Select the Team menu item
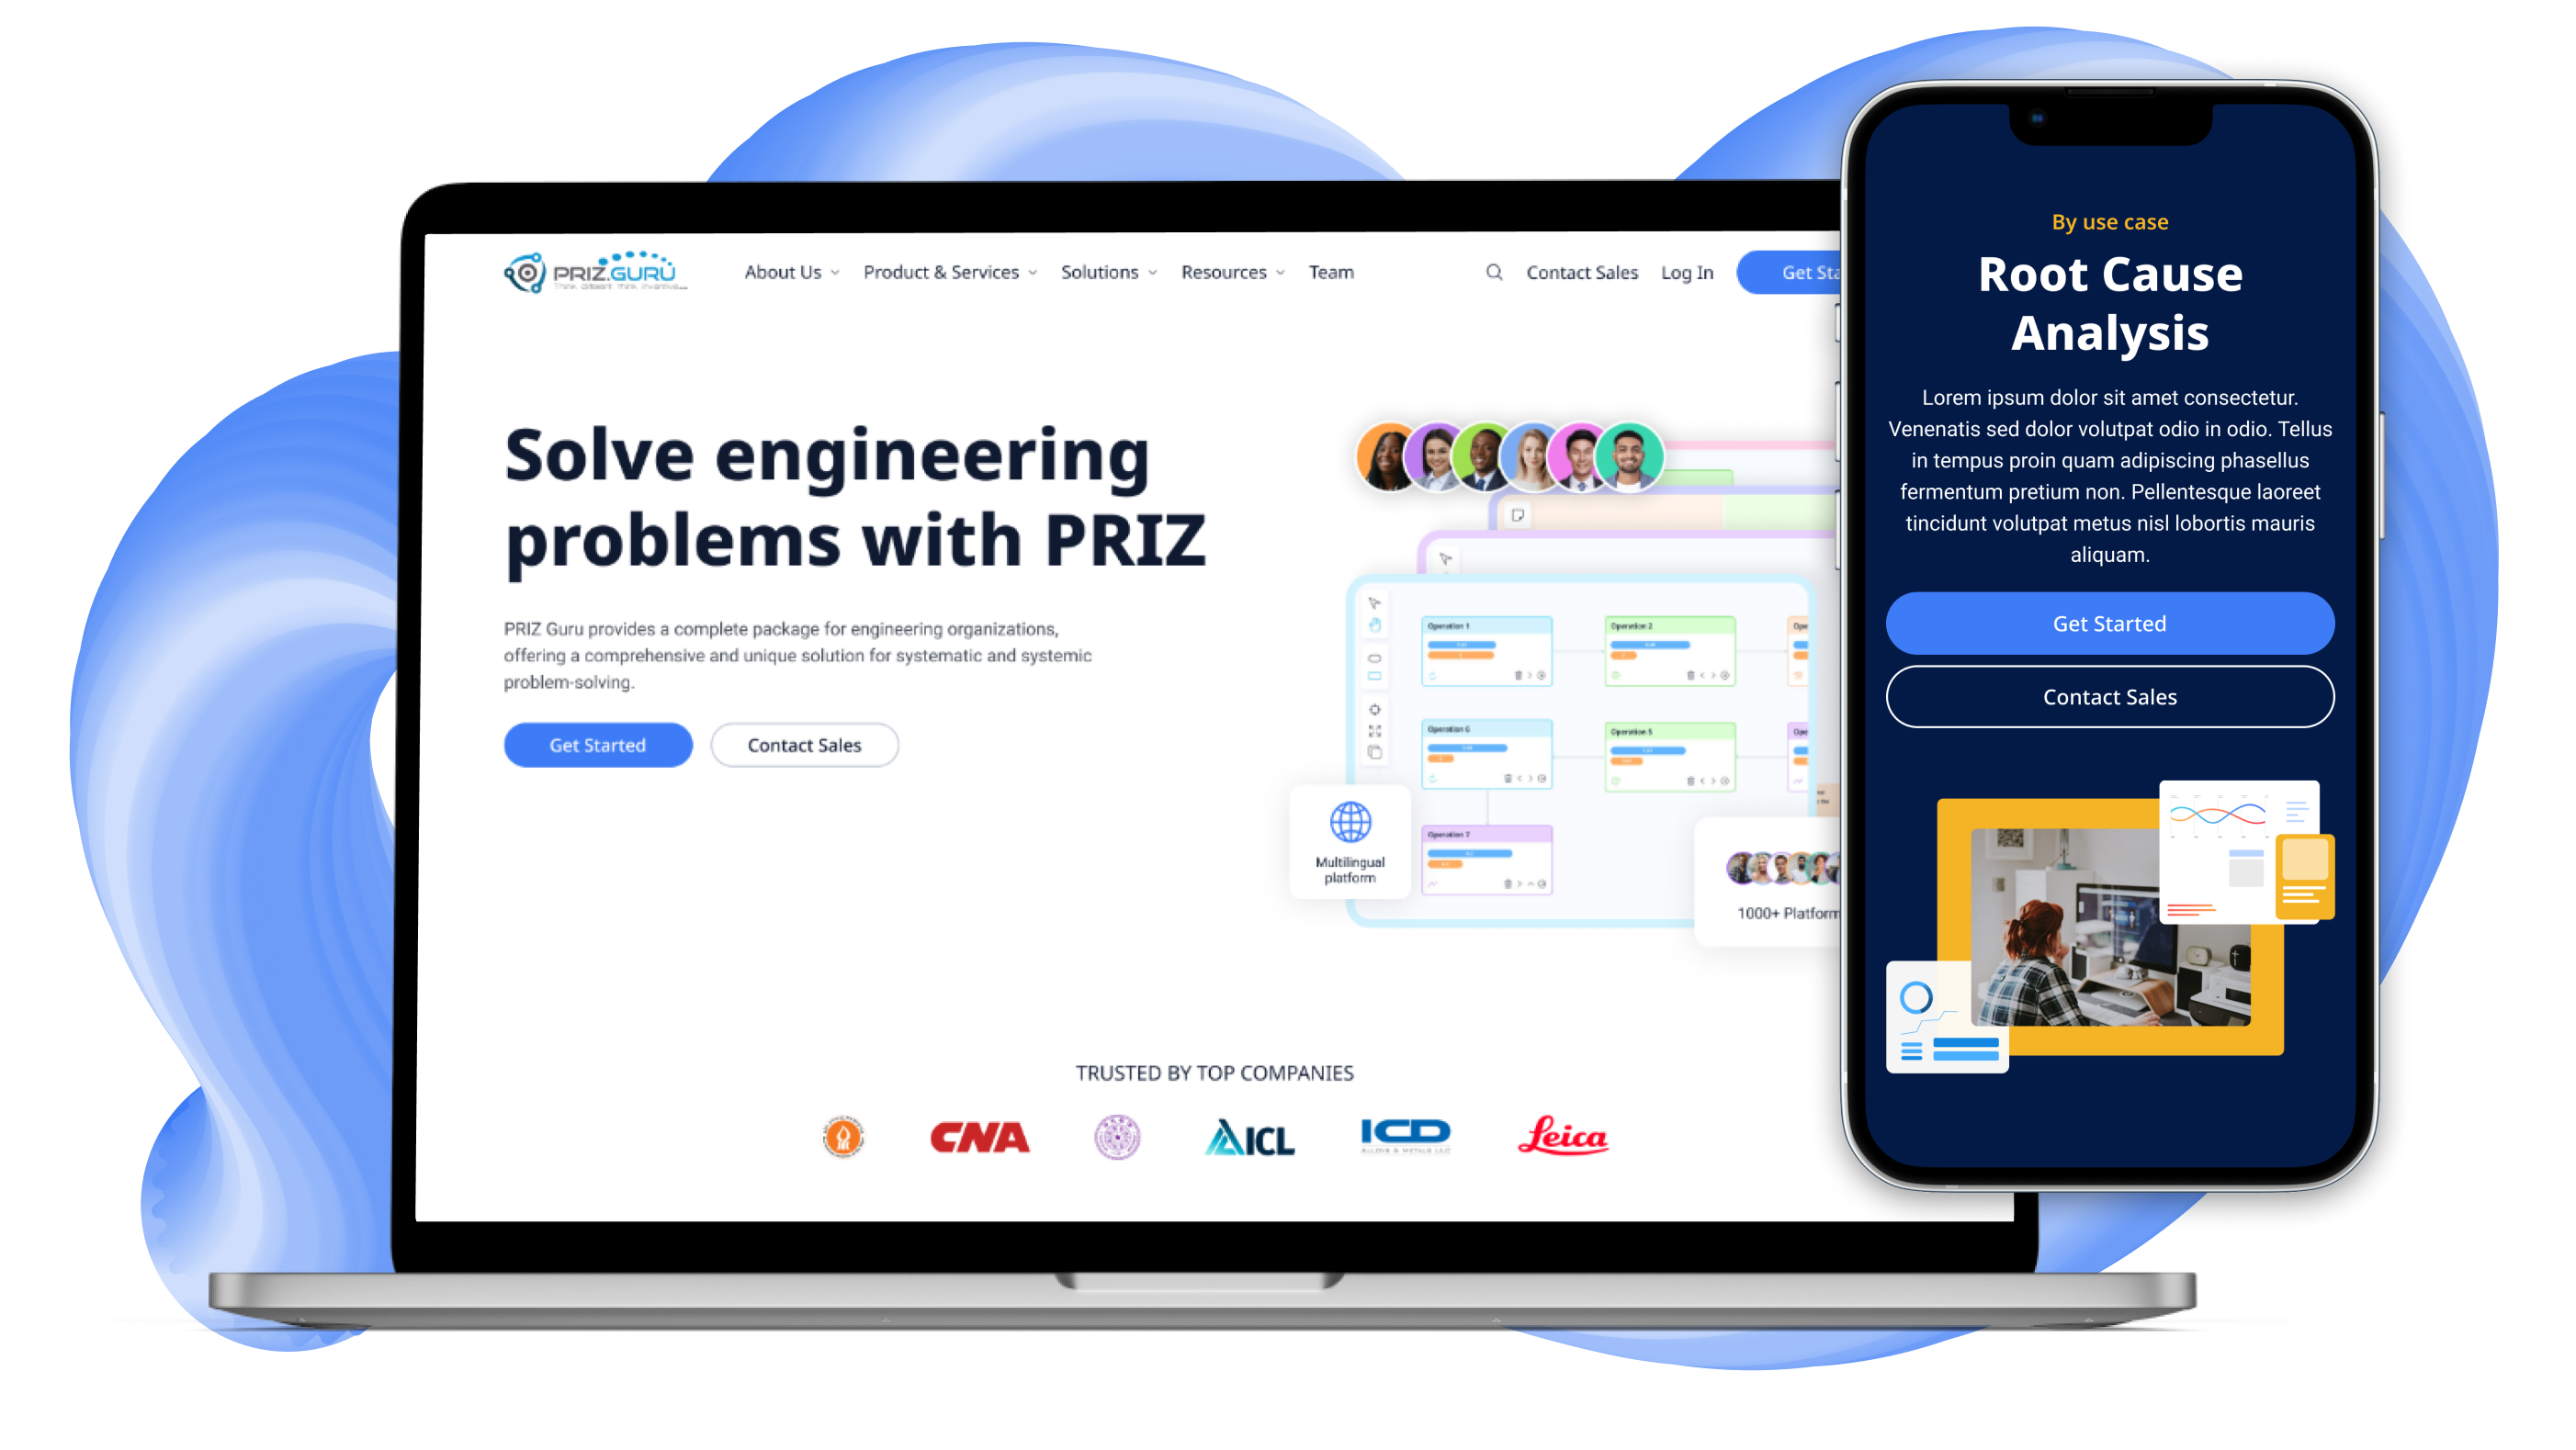The height and width of the screenshot is (1450, 2576). coord(1330,273)
